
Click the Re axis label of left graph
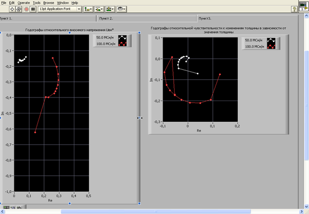pos(50,201)
